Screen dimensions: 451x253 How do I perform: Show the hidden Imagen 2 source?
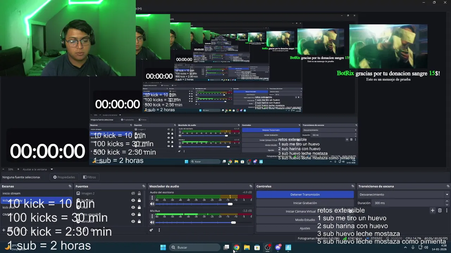click(x=133, y=193)
